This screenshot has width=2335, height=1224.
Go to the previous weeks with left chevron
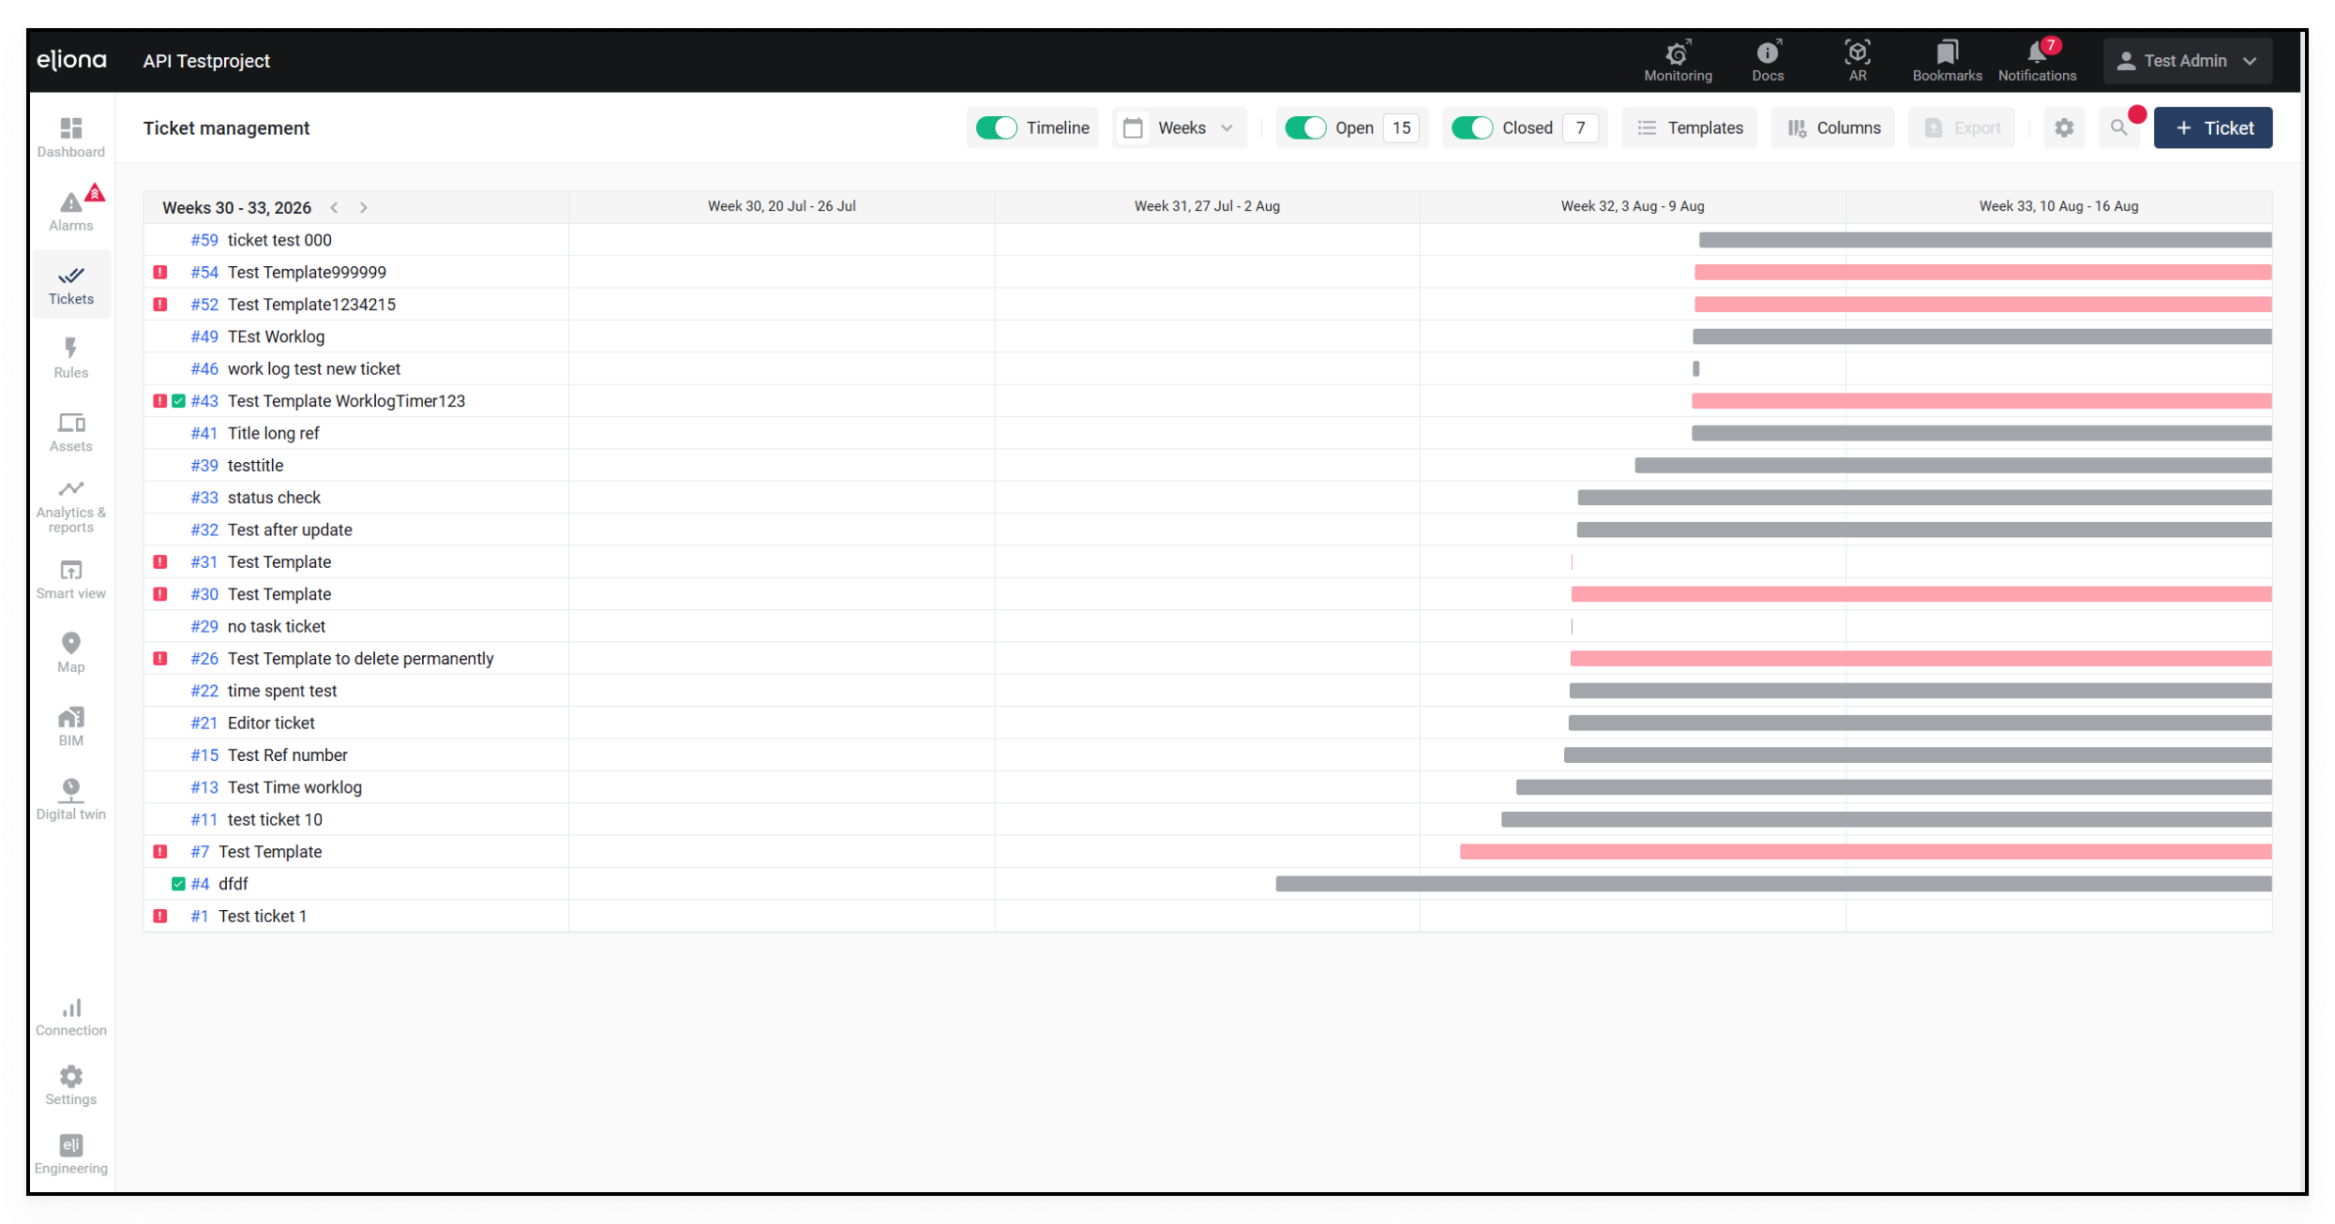(334, 208)
